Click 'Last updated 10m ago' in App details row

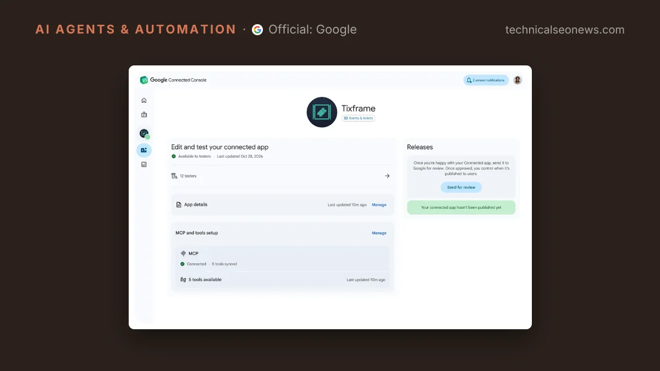(347, 205)
